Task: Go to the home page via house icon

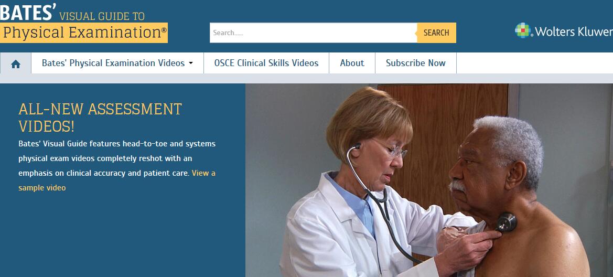Action: coord(16,63)
